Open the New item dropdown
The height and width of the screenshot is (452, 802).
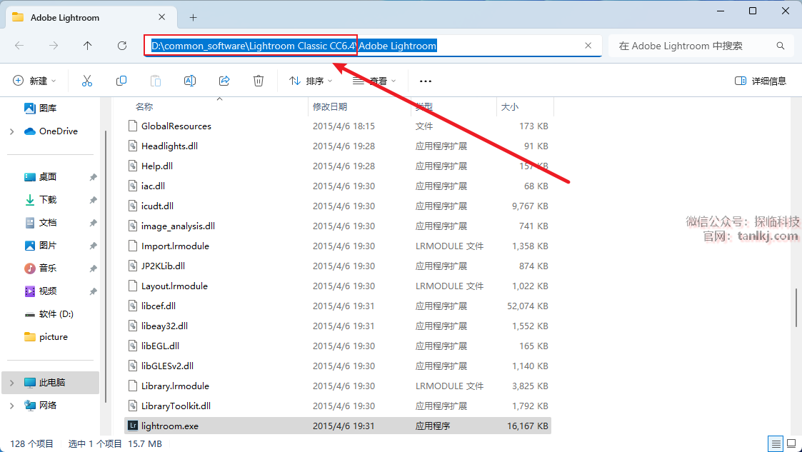coord(34,81)
